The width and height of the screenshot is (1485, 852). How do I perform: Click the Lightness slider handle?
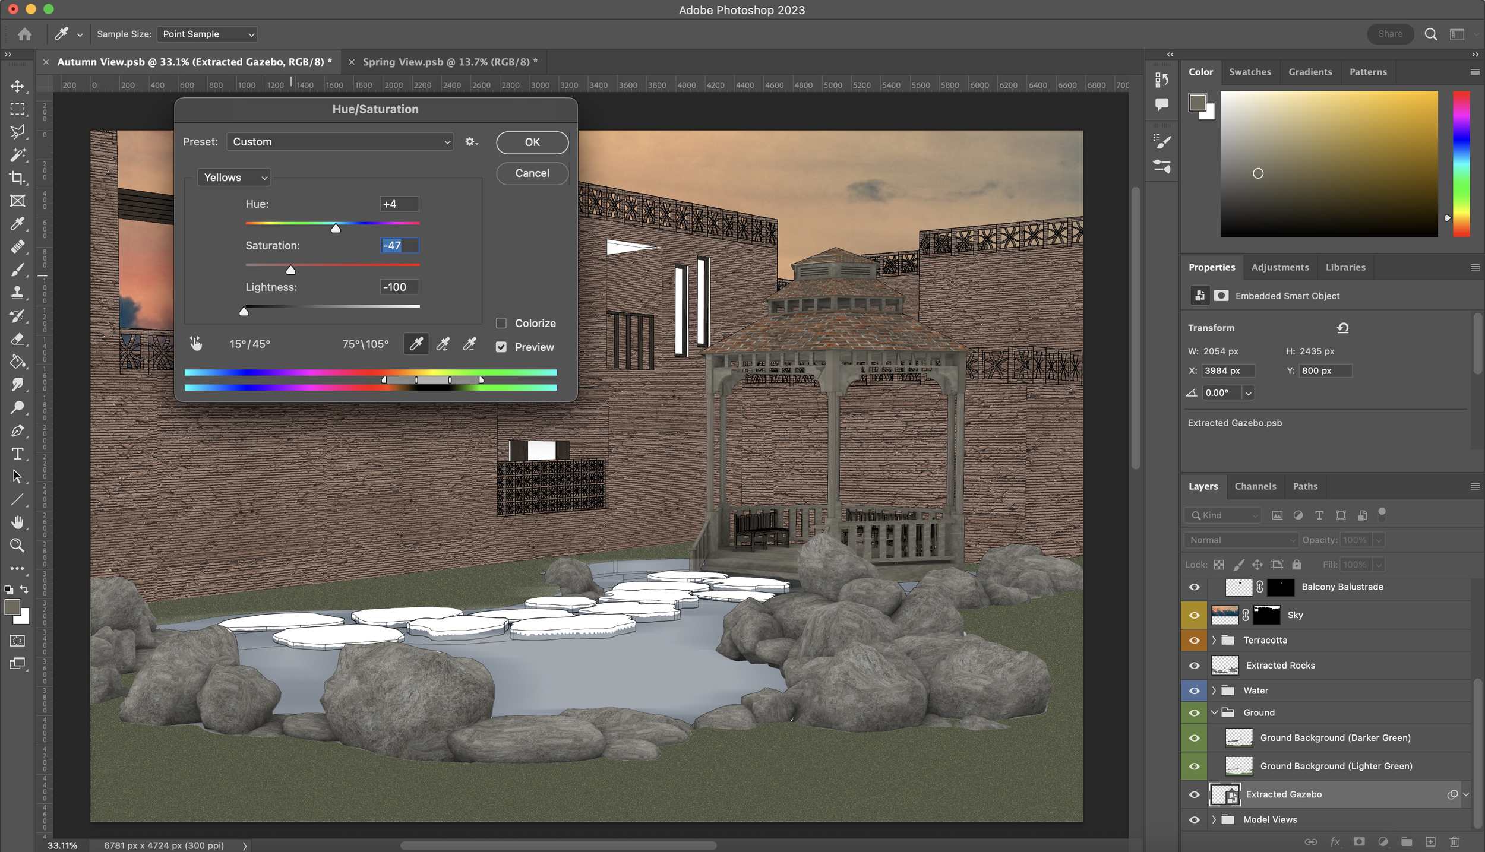click(244, 312)
